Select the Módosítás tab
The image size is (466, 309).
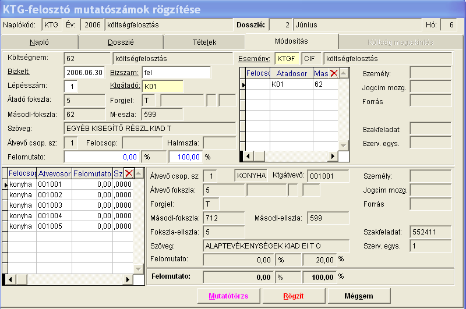291,41
